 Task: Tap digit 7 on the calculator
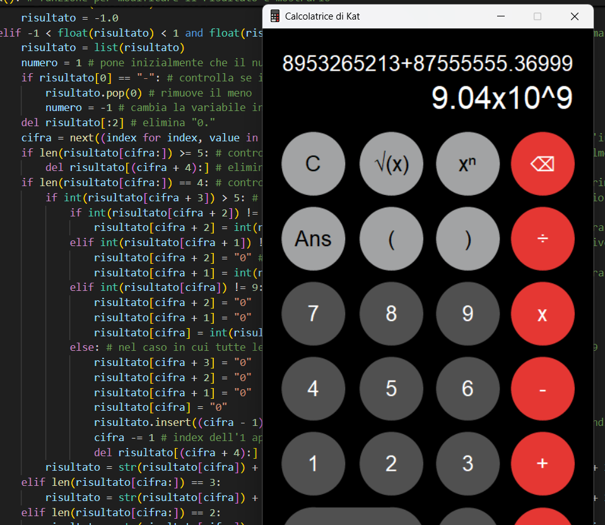[314, 314]
